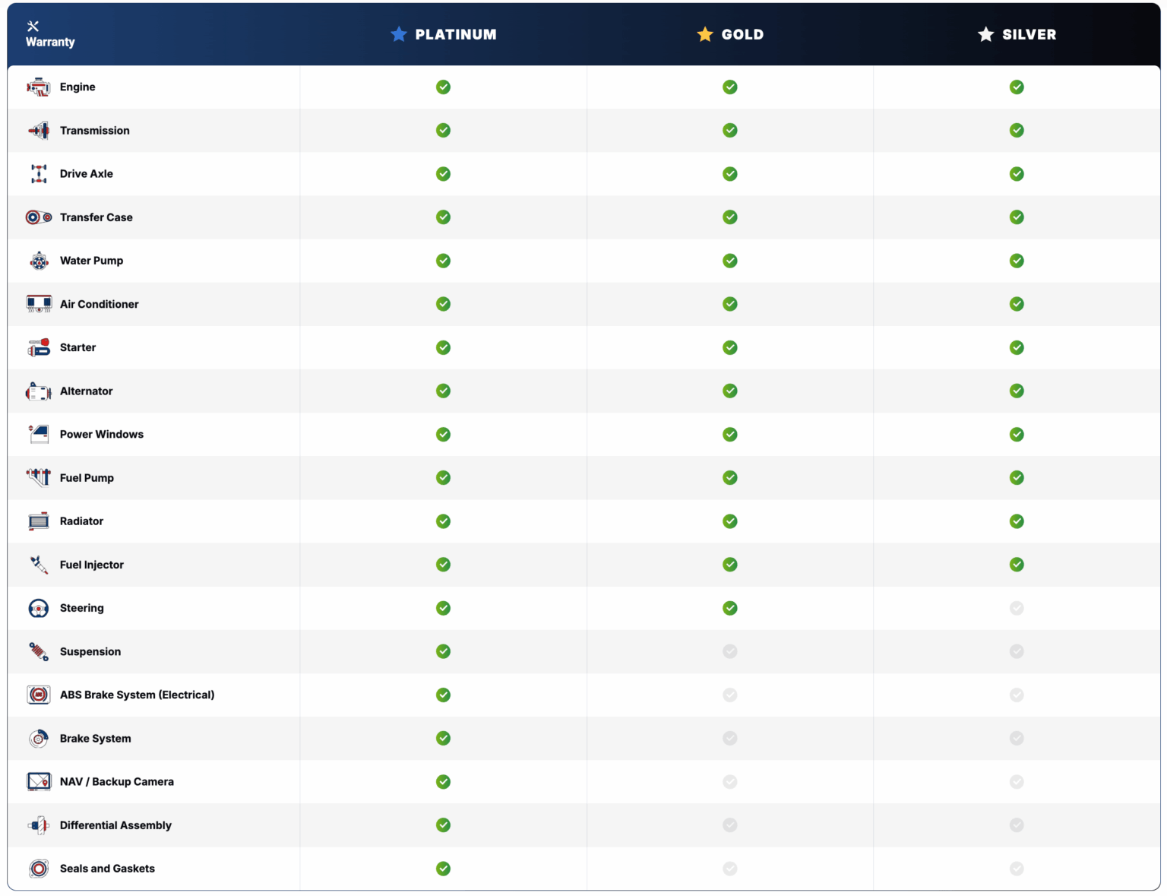1167x896 pixels.
Task: Click the Radiator row label
Action: [x=81, y=521]
